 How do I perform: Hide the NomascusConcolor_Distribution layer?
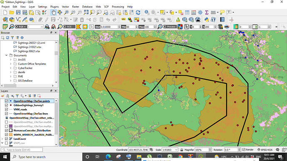(x=6, y=130)
